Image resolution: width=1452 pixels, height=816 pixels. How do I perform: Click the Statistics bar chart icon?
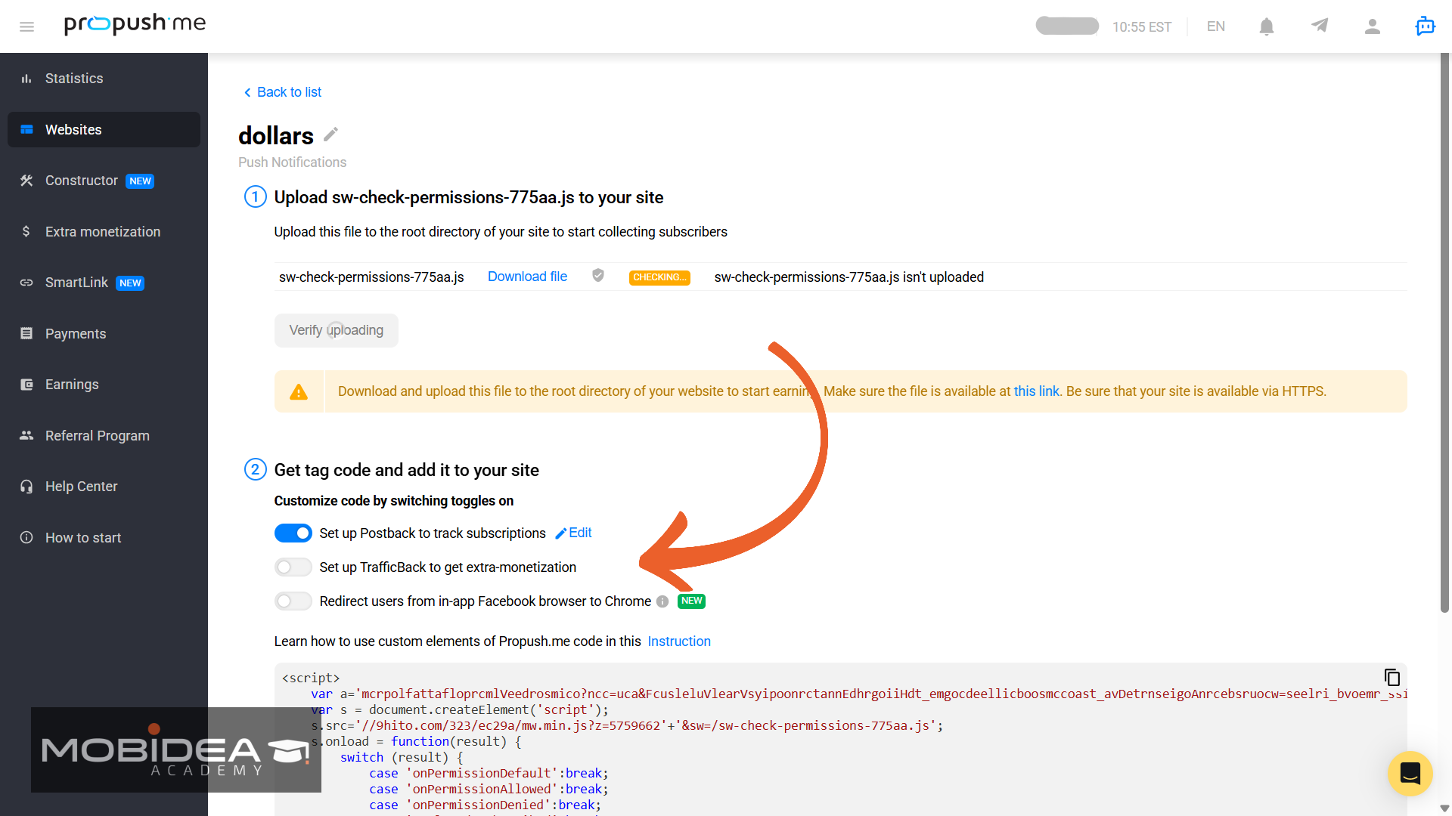pos(26,79)
